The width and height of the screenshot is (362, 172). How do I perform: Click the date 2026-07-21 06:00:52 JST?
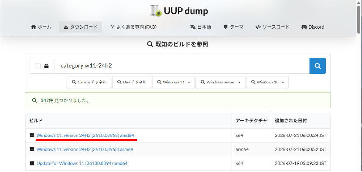point(301,149)
